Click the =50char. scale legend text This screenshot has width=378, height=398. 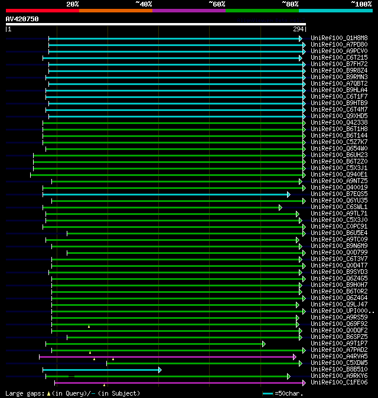click(x=289, y=393)
